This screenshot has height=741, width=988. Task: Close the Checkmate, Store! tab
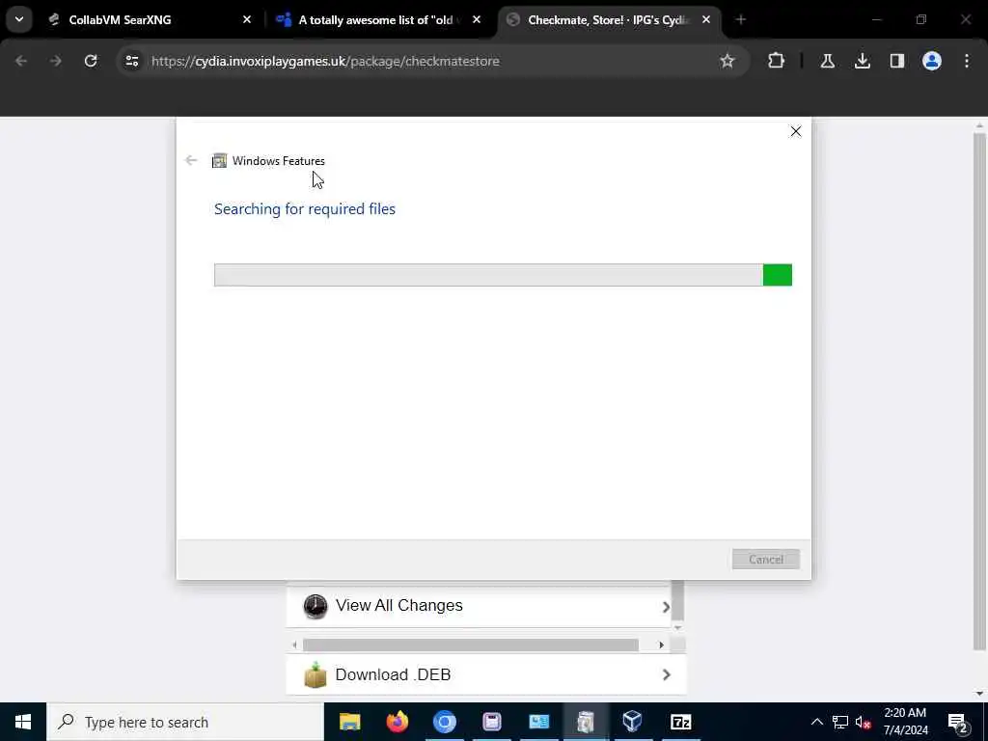click(x=706, y=19)
